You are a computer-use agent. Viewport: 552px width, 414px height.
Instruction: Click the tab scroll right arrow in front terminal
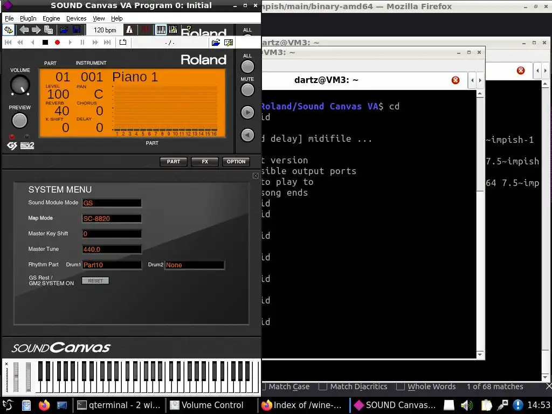tap(480, 80)
